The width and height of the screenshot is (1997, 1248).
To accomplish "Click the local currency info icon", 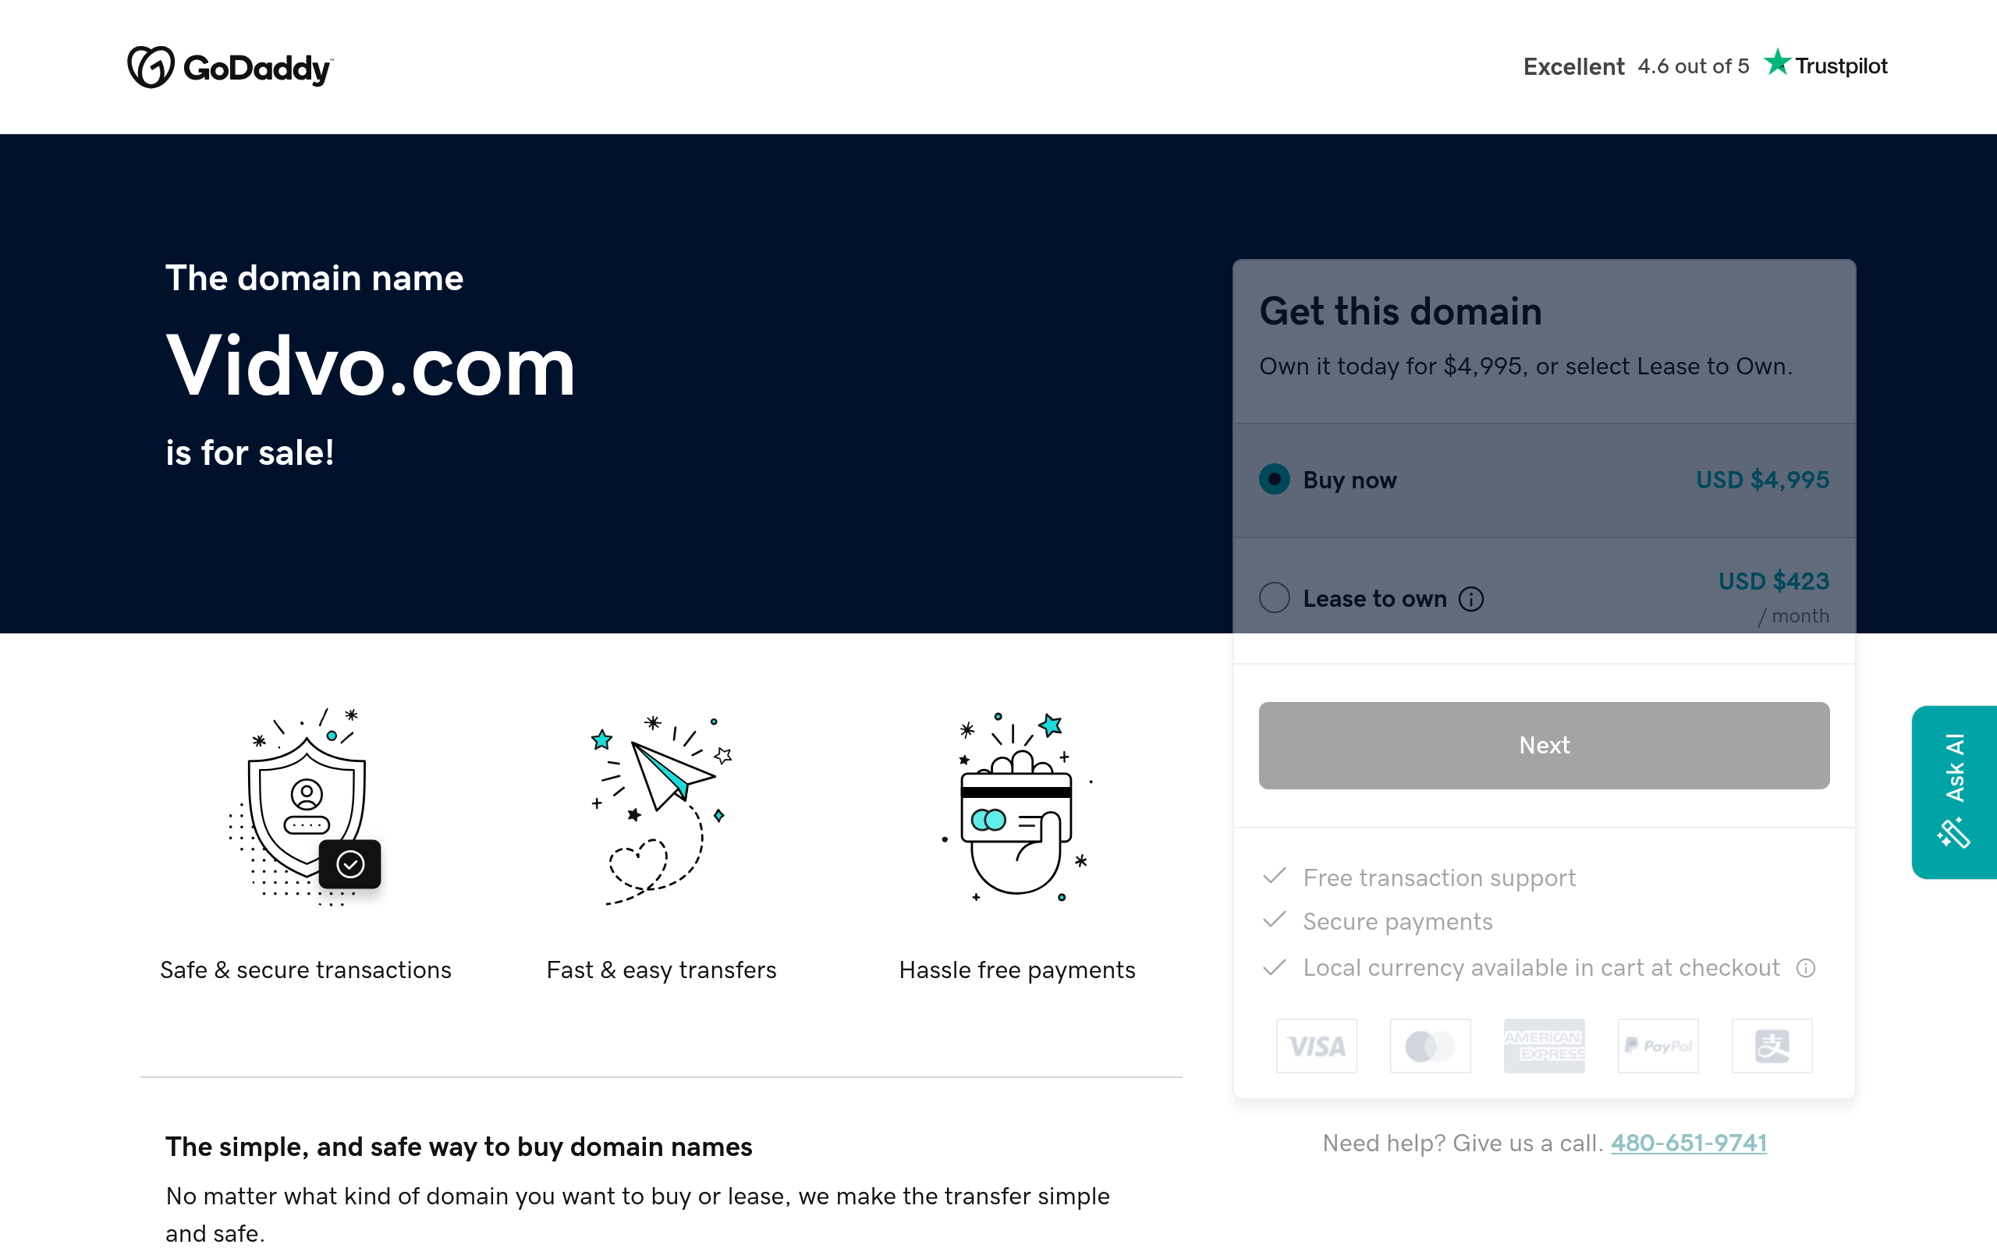I will pos(1806,967).
